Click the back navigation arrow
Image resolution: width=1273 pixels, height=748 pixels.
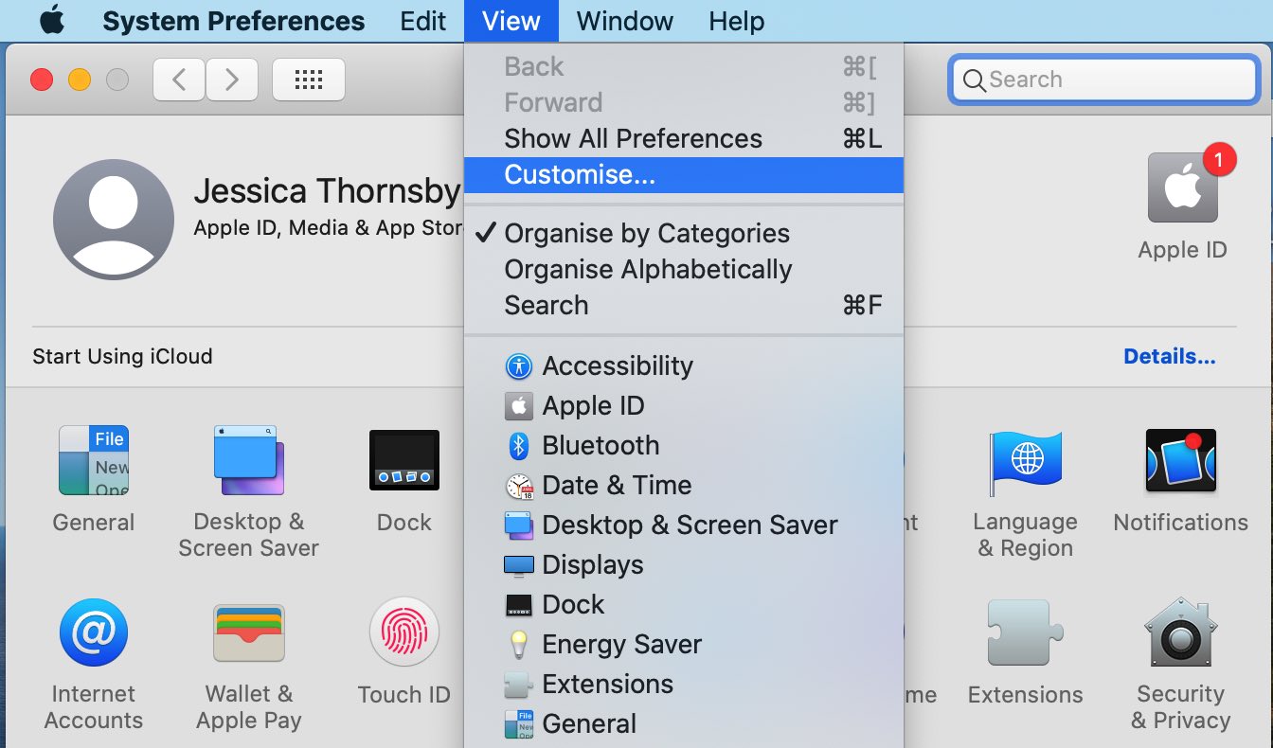point(179,80)
